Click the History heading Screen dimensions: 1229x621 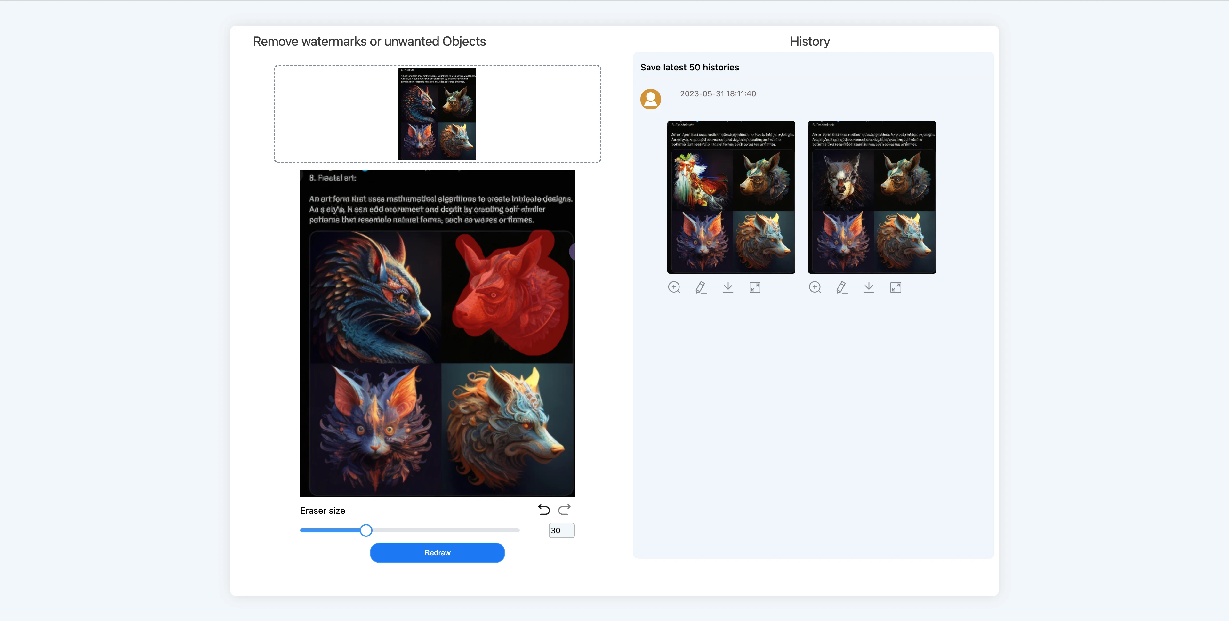coord(810,42)
